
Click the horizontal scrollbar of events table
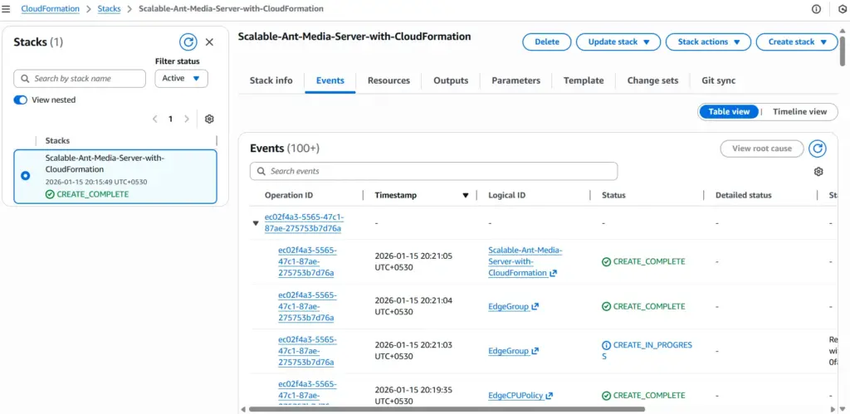pos(446,409)
